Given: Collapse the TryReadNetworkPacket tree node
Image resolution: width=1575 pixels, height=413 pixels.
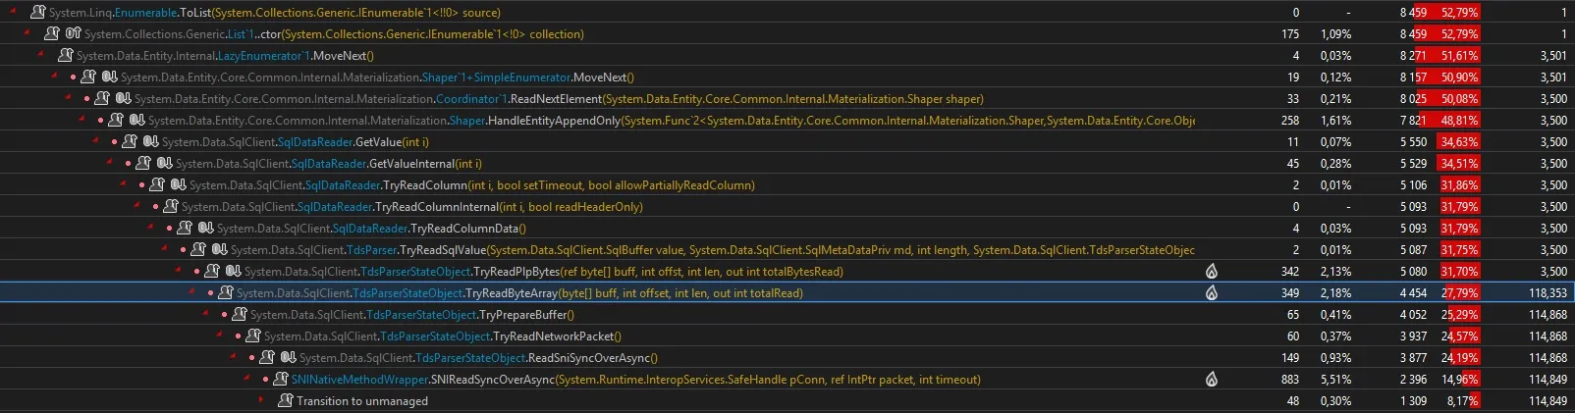Looking at the screenshot, I should 220,336.
